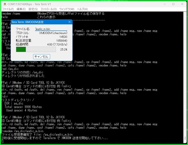Screen dimensions: 188x145
Task: Click the ファイル名 field showing aqdic_m.bin
Action: 51,29
